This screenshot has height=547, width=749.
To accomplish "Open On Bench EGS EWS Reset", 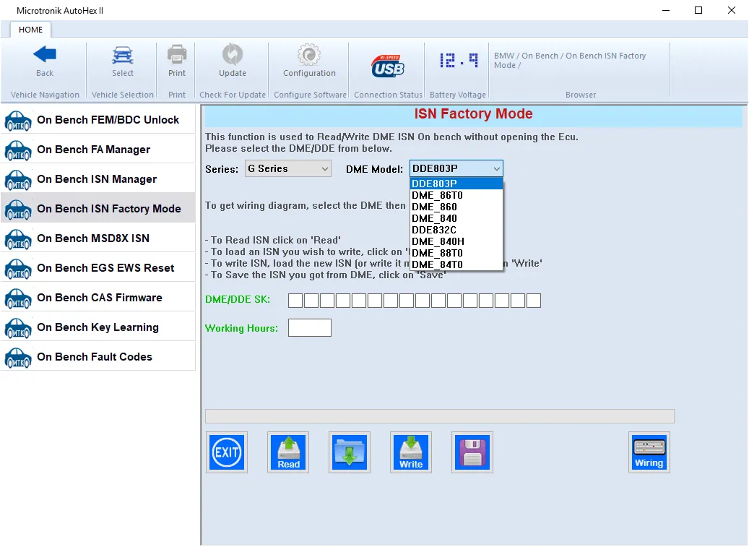I will [98, 268].
